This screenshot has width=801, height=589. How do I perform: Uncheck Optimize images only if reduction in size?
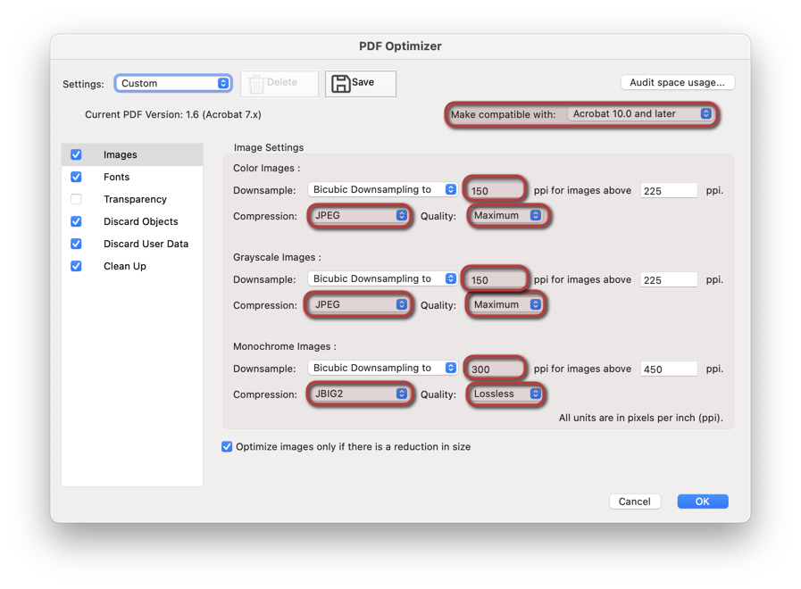(x=227, y=446)
